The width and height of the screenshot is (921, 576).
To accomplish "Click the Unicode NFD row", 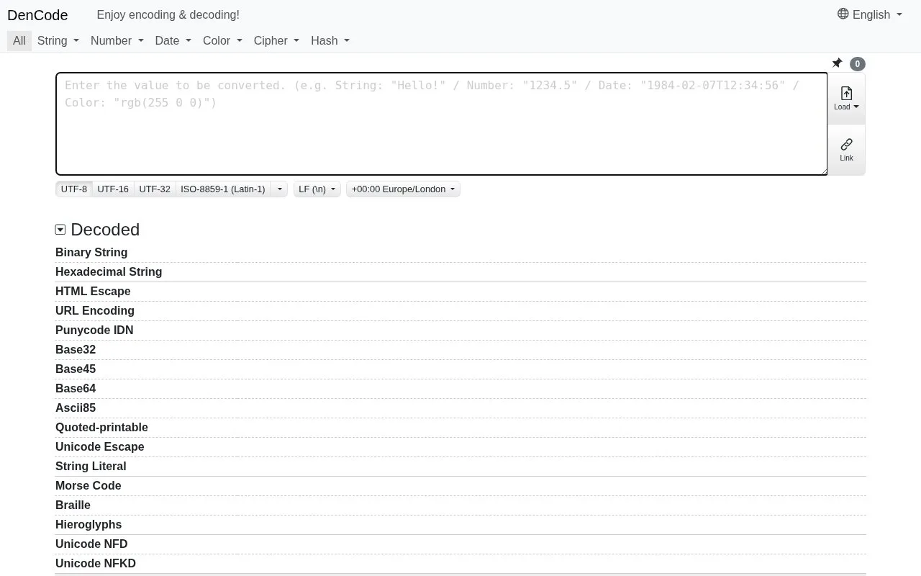I will 460,544.
